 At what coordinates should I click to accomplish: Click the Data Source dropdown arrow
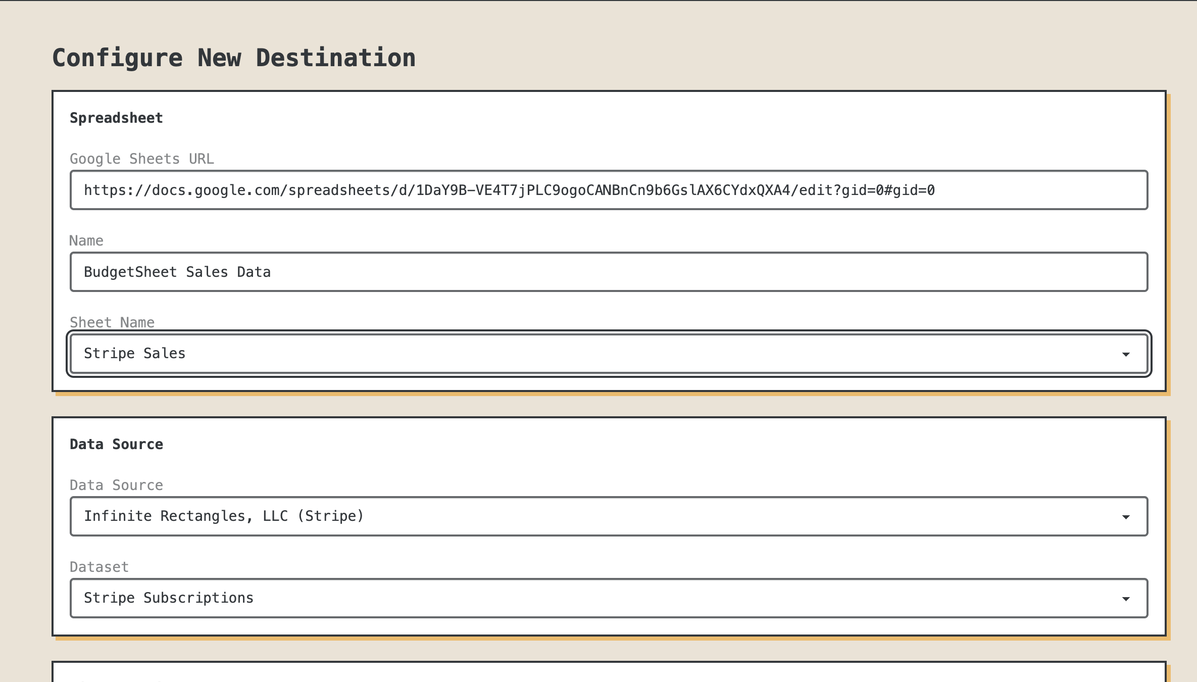tap(1125, 516)
